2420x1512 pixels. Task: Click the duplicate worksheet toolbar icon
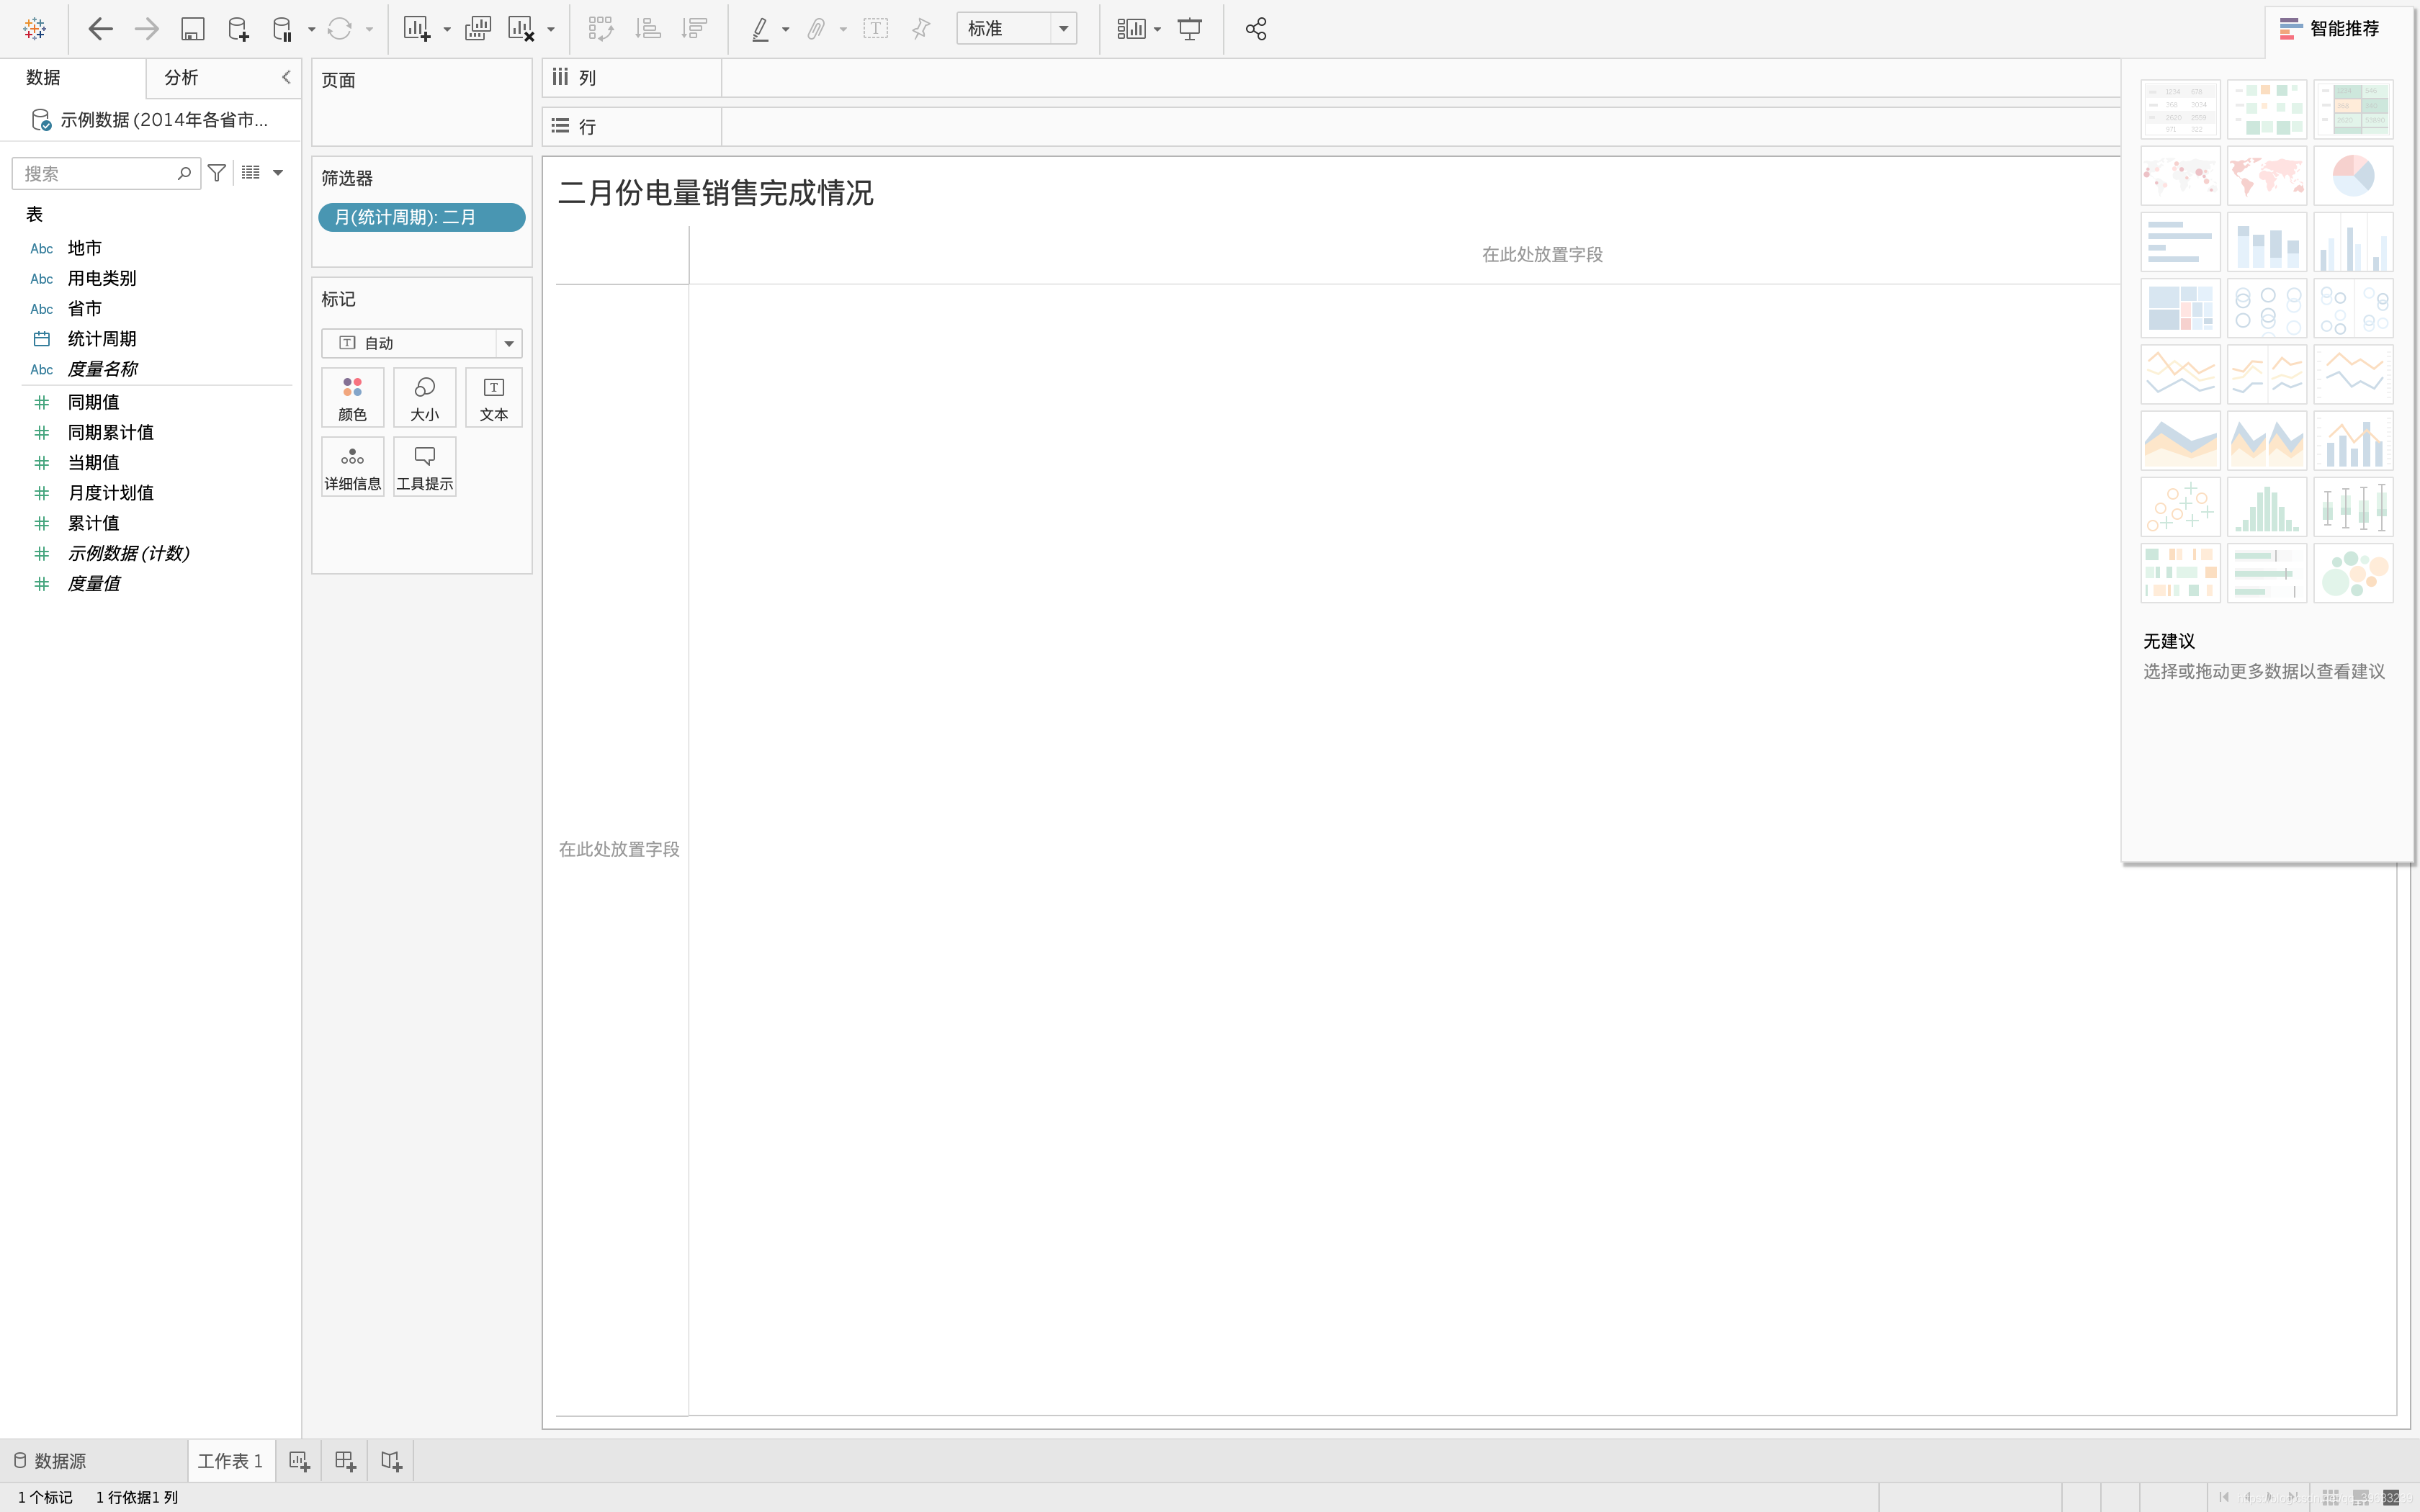[477, 29]
